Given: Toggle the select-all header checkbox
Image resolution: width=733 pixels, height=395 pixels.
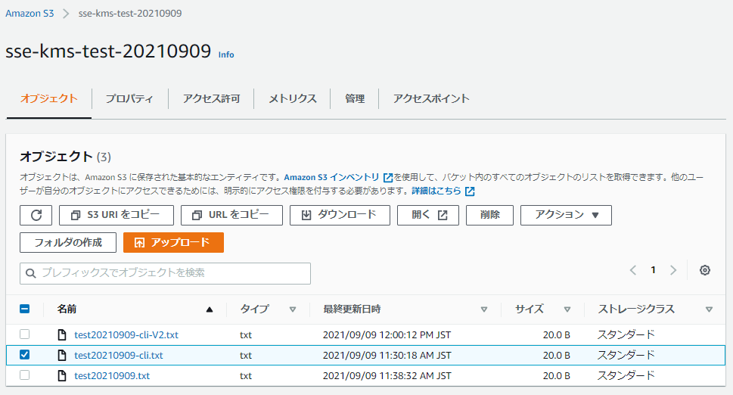Looking at the screenshot, I should [25, 309].
